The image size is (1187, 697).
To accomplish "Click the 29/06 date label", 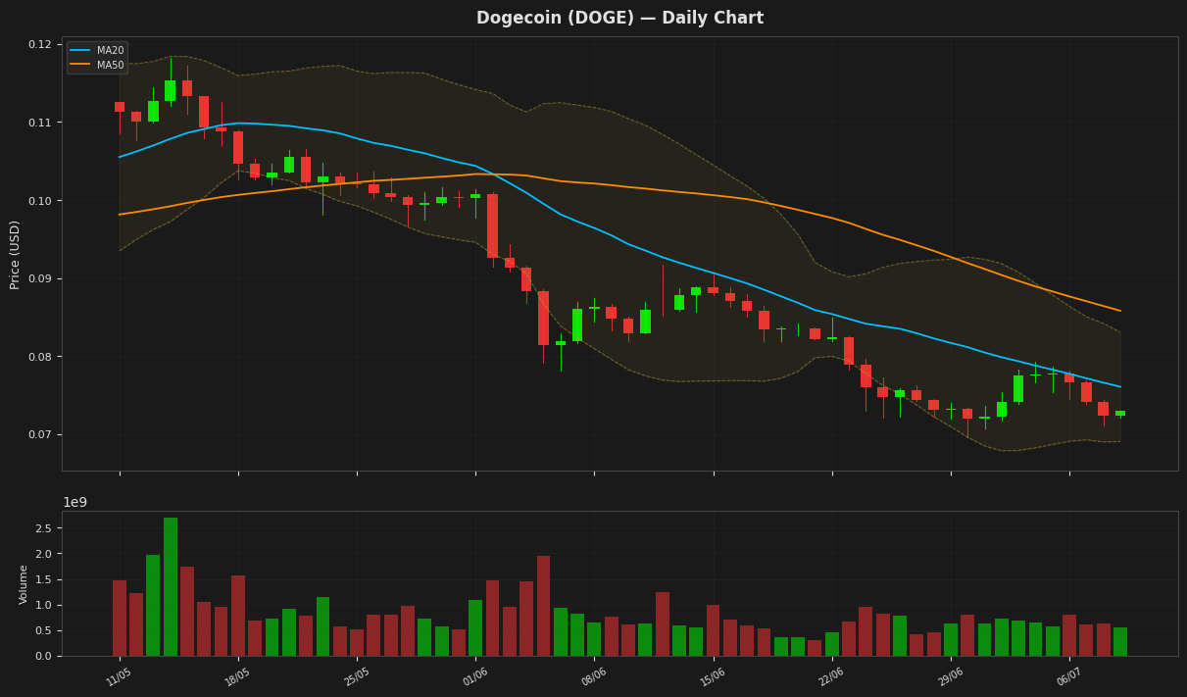I will pyautogui.click(x=950, y=676).
